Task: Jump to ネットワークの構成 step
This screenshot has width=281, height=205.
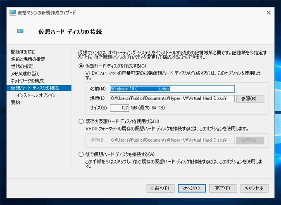Action: click(x=27, y=81)
